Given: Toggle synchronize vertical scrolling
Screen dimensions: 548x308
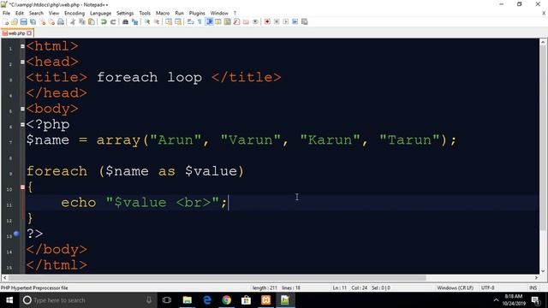Looking at the screenshot, I should tap(169, 21).
